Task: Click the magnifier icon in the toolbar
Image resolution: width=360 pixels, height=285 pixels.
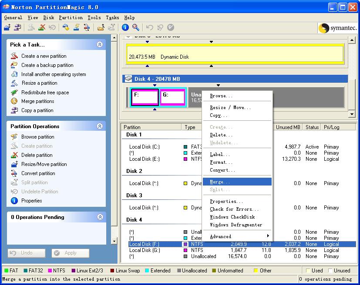Action: 136,27
